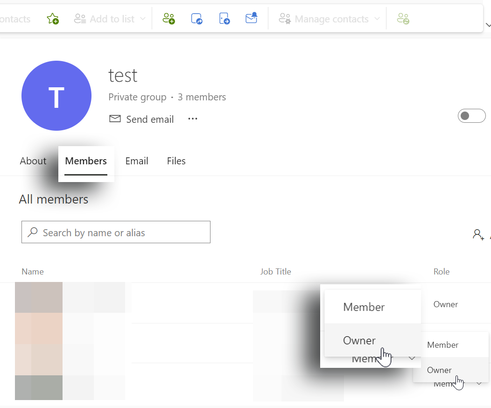Click the Send email link

tap(141, 119)
